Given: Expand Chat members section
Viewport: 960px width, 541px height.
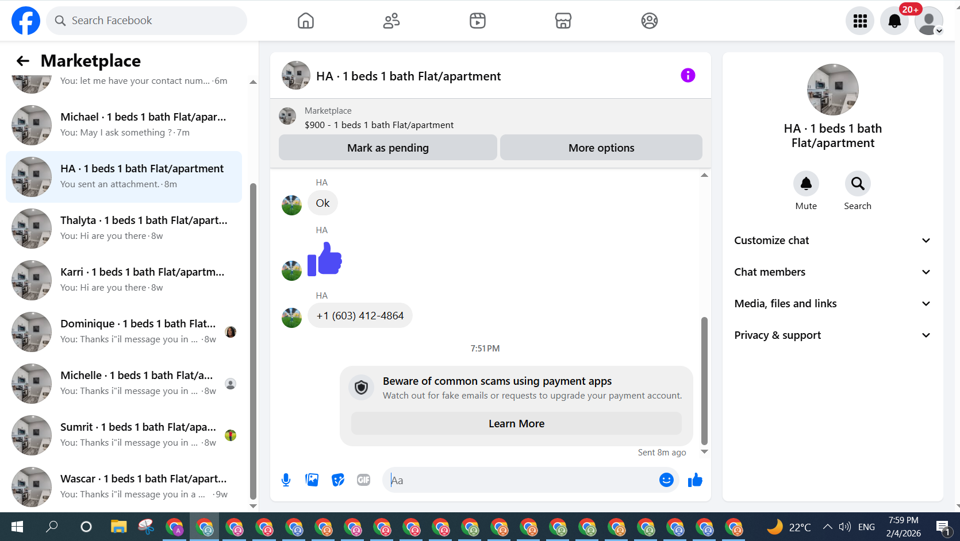Looking at the screenshot, I should point(832,272).
